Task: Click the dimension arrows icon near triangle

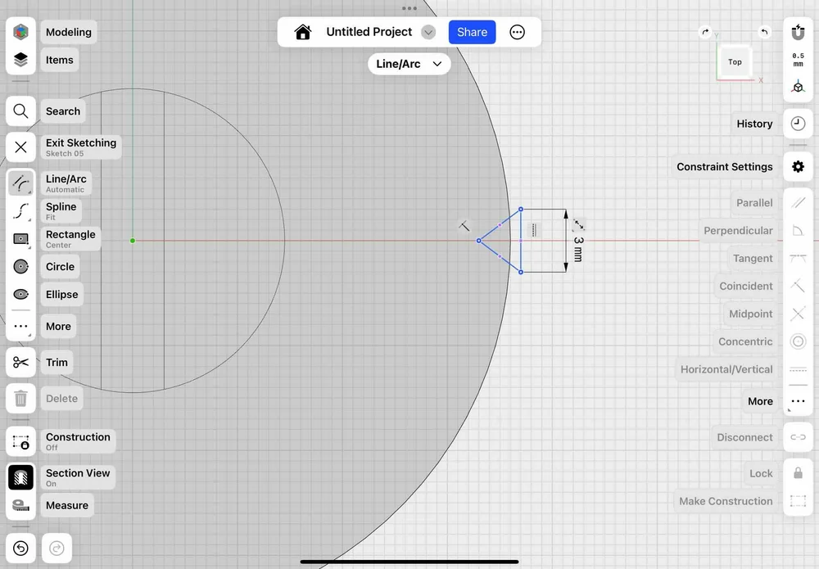Action: click(x=579, y=225)
